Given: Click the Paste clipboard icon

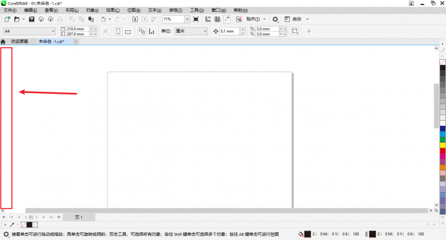Looking at the screenshot, I should click(91, 19).
